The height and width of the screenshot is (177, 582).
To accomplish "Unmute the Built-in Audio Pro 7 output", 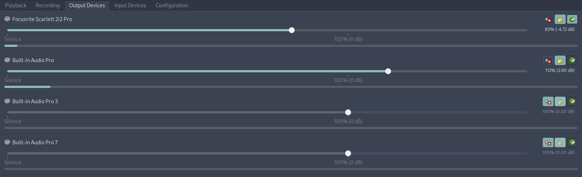I will (x=548, y=143).
